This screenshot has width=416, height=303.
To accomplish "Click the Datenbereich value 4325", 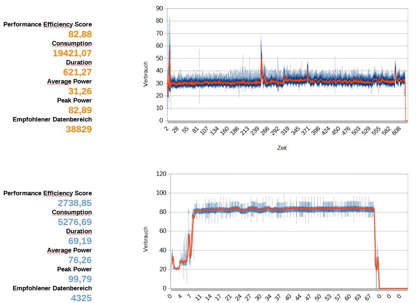I will pos(81,298).
